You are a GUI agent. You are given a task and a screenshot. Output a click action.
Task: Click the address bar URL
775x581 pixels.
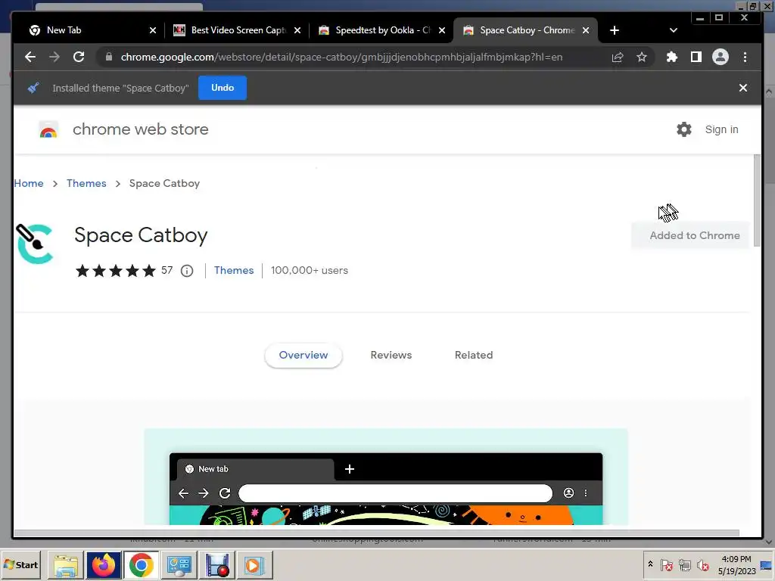pos(341,57)
